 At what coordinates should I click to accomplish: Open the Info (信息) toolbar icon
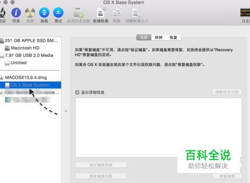click(x=16, y=12)
